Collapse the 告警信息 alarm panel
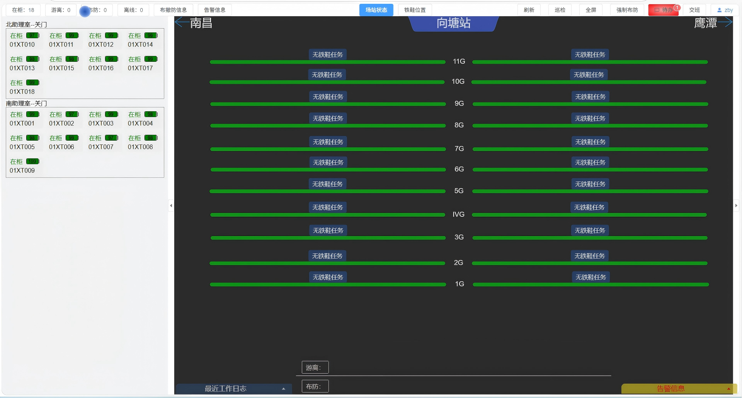The image size is (742, 398). pos(729,389)
